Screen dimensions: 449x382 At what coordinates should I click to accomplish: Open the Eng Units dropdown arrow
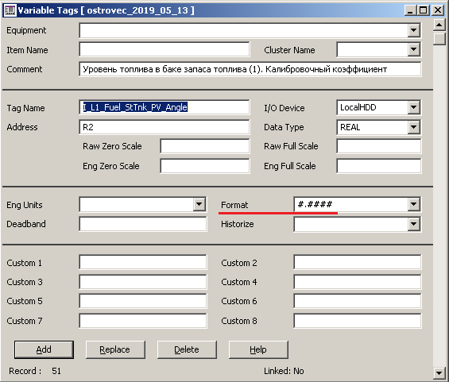[199, 204]
